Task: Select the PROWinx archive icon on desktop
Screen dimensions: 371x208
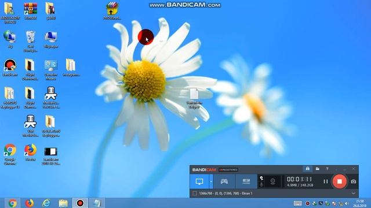Action: click(112, 10)
